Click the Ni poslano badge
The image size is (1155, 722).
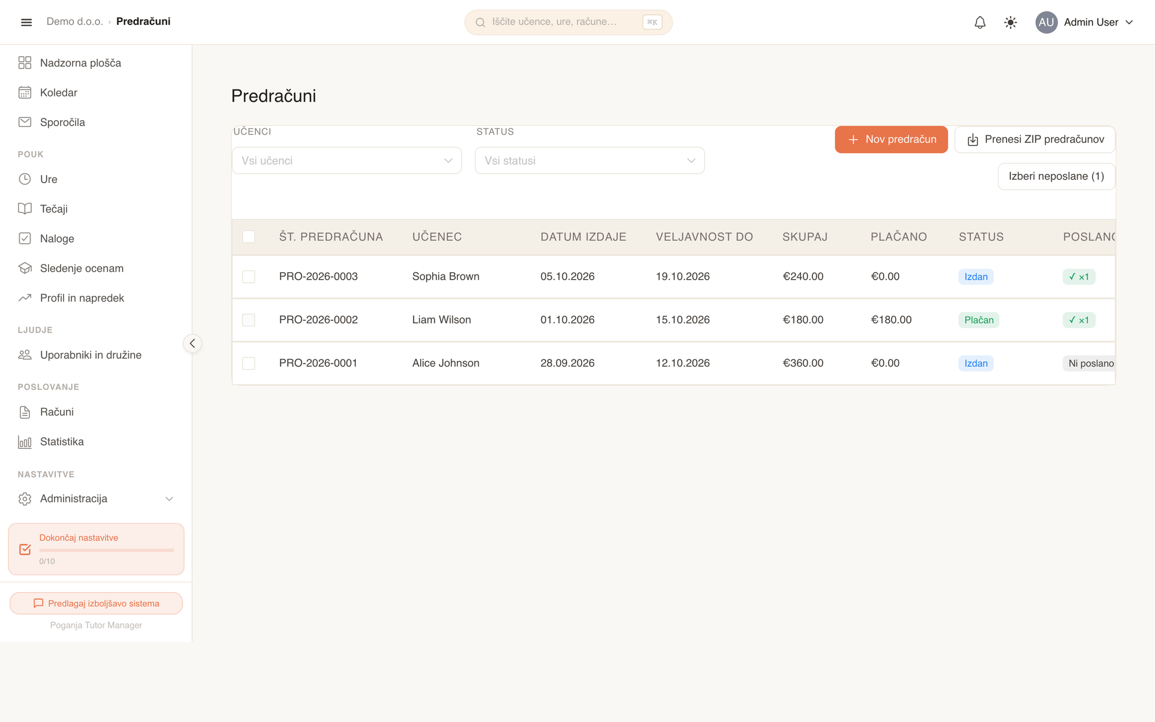coord(1089,363)
